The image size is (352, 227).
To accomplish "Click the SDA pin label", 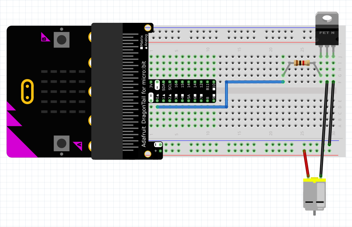I will [164, 87].
